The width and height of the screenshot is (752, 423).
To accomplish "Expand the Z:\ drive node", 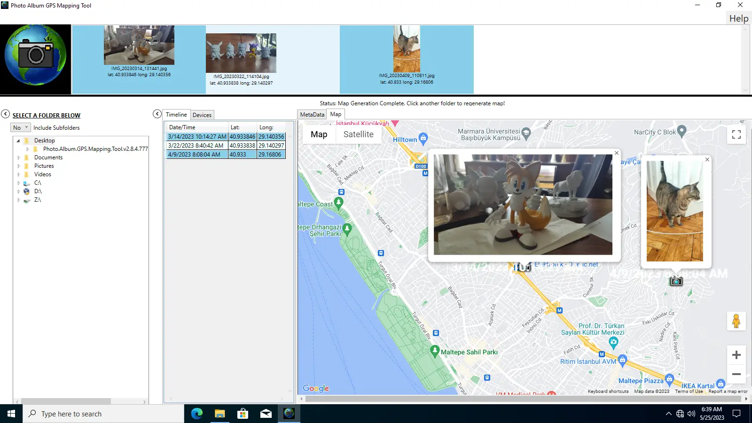I will click(x=19, y=200).
